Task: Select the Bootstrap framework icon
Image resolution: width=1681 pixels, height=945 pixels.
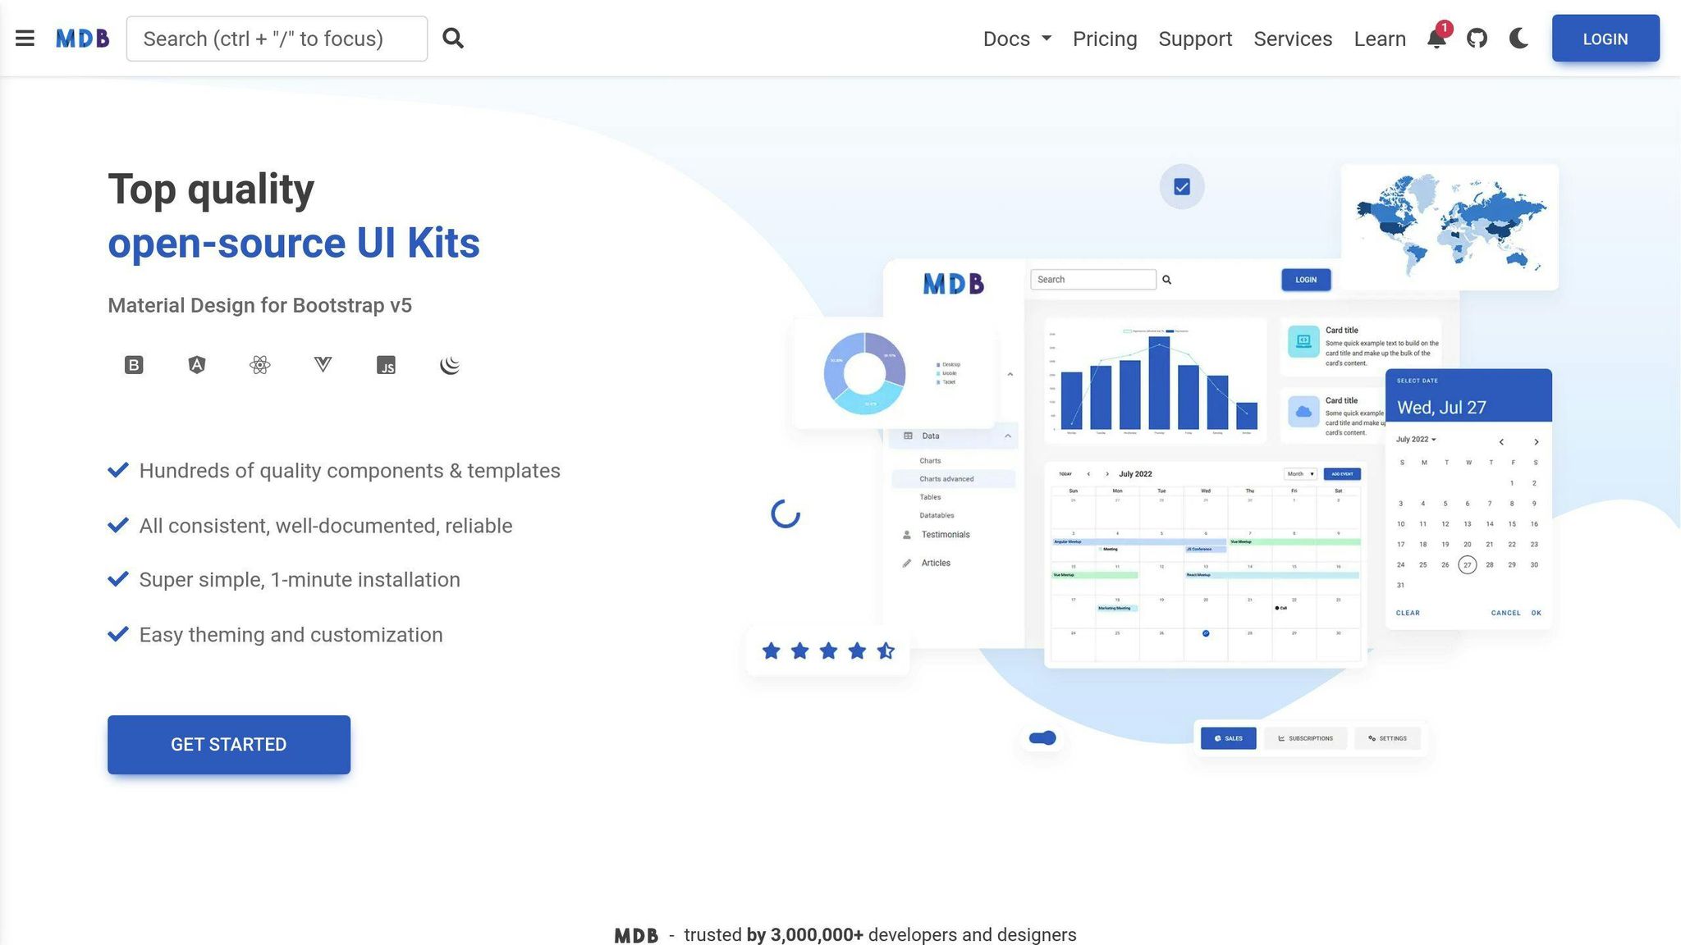Action: 133,365
